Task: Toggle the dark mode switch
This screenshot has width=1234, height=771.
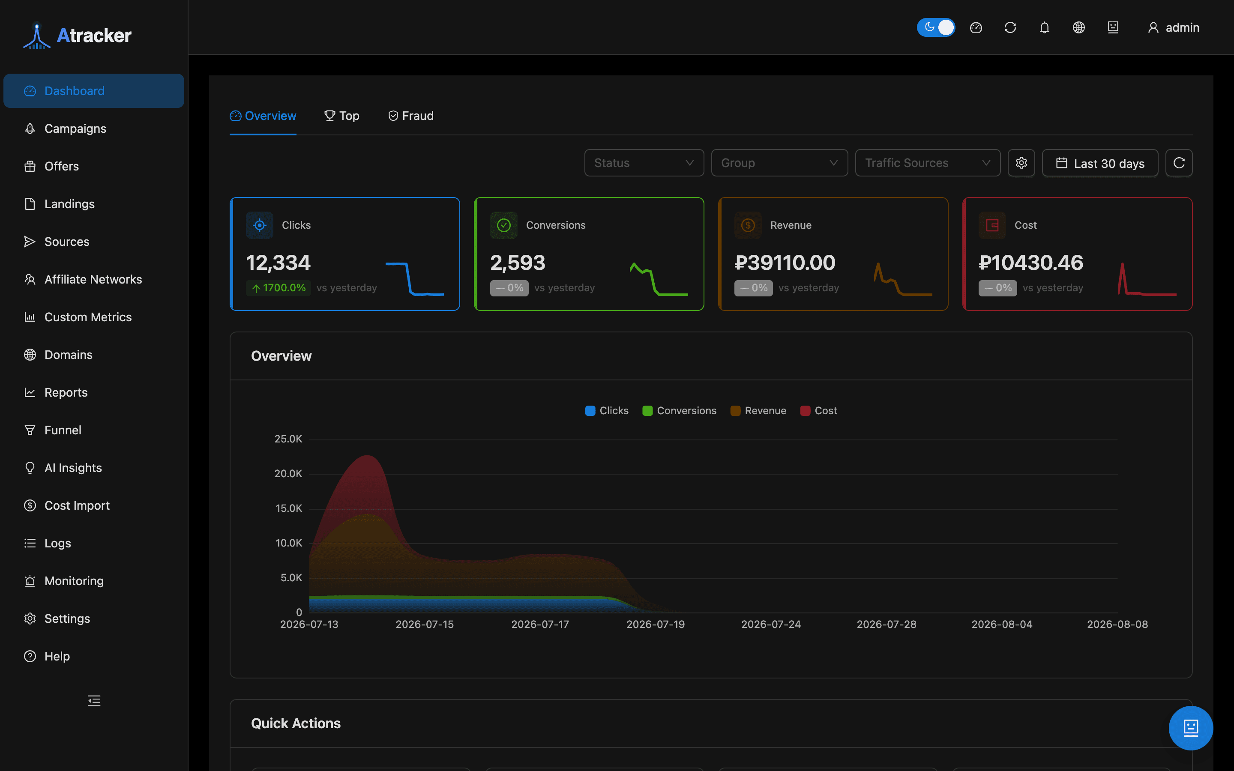Action: pos(936,27)
